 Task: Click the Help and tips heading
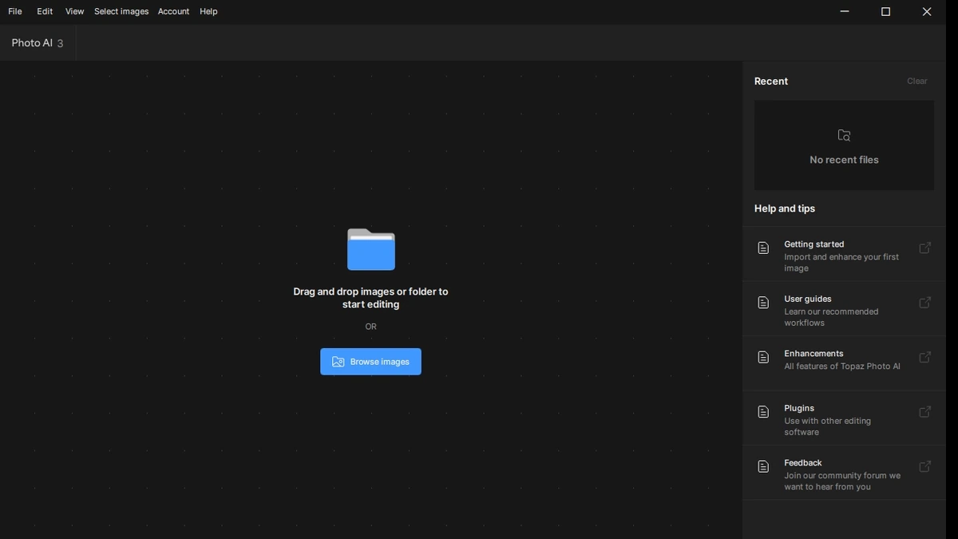pyautogui.click(x=785, y=208)
